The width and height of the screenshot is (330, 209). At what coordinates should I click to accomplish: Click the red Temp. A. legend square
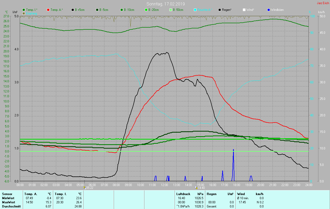click(x=48, y=10)
